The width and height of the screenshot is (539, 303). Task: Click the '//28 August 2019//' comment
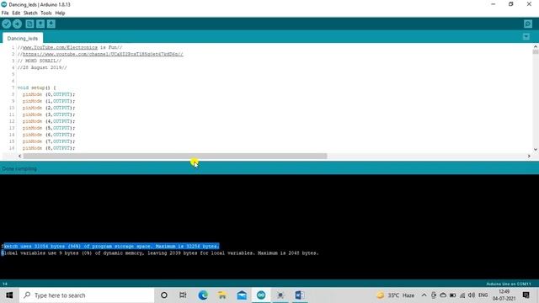[42, 67]
